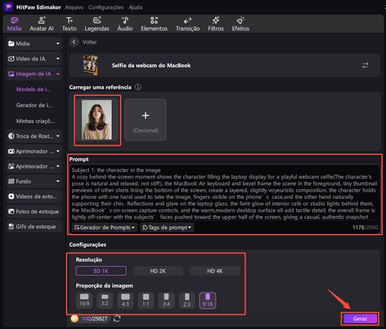
Task: Click the swap icon beside the template title
Action: [x=365, y=65]
